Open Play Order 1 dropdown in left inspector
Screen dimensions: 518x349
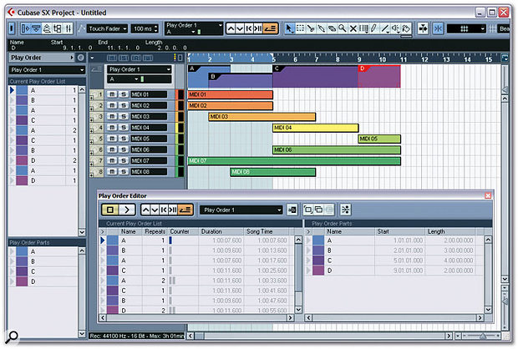(x=47, y=70)
